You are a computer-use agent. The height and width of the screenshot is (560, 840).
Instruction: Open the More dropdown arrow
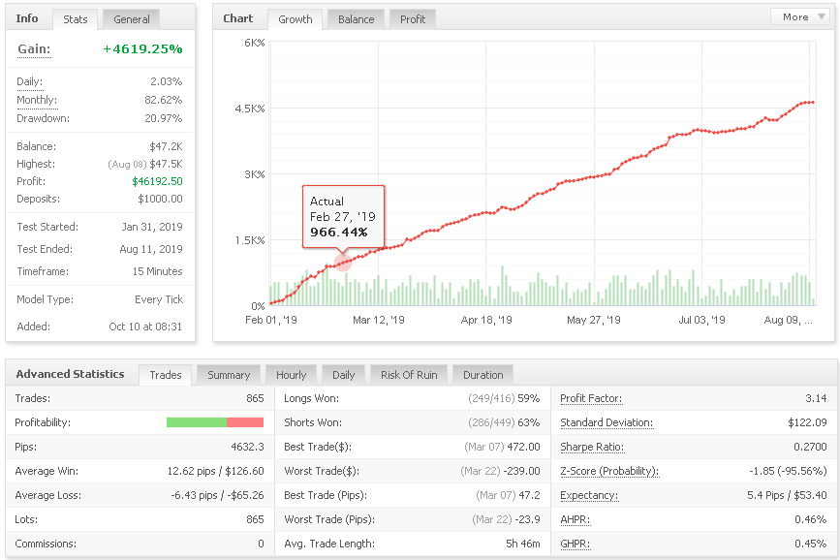tap(822, 16)
